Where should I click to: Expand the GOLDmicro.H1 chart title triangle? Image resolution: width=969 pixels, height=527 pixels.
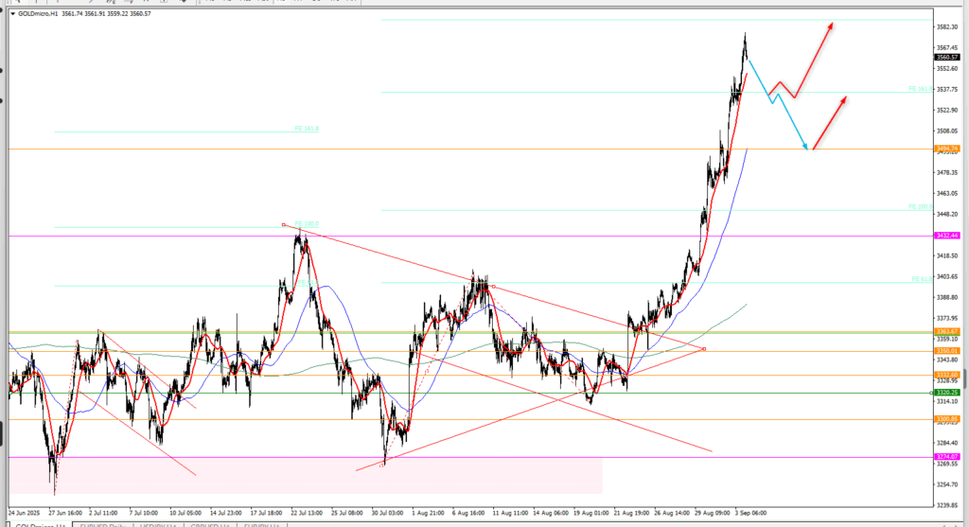click(x=13, y=14)
